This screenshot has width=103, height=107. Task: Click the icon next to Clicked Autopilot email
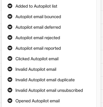tap(10, 59)
